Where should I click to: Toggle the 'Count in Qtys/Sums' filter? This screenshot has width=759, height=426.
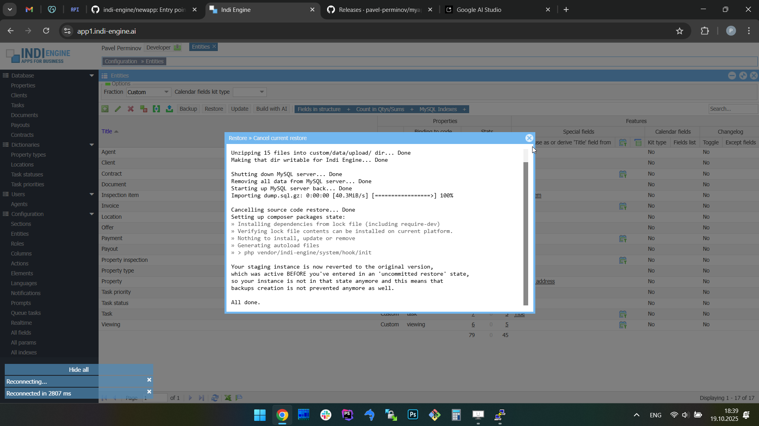380,109
